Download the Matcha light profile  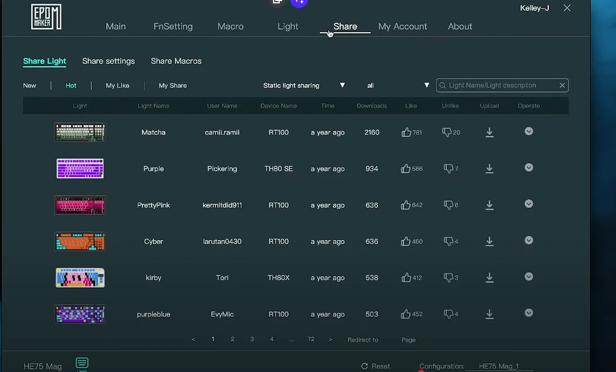[490, 132]
